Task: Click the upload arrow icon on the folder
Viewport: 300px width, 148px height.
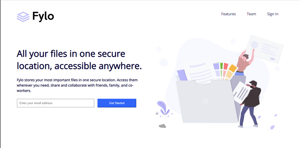Action: [x=205, y=101]
